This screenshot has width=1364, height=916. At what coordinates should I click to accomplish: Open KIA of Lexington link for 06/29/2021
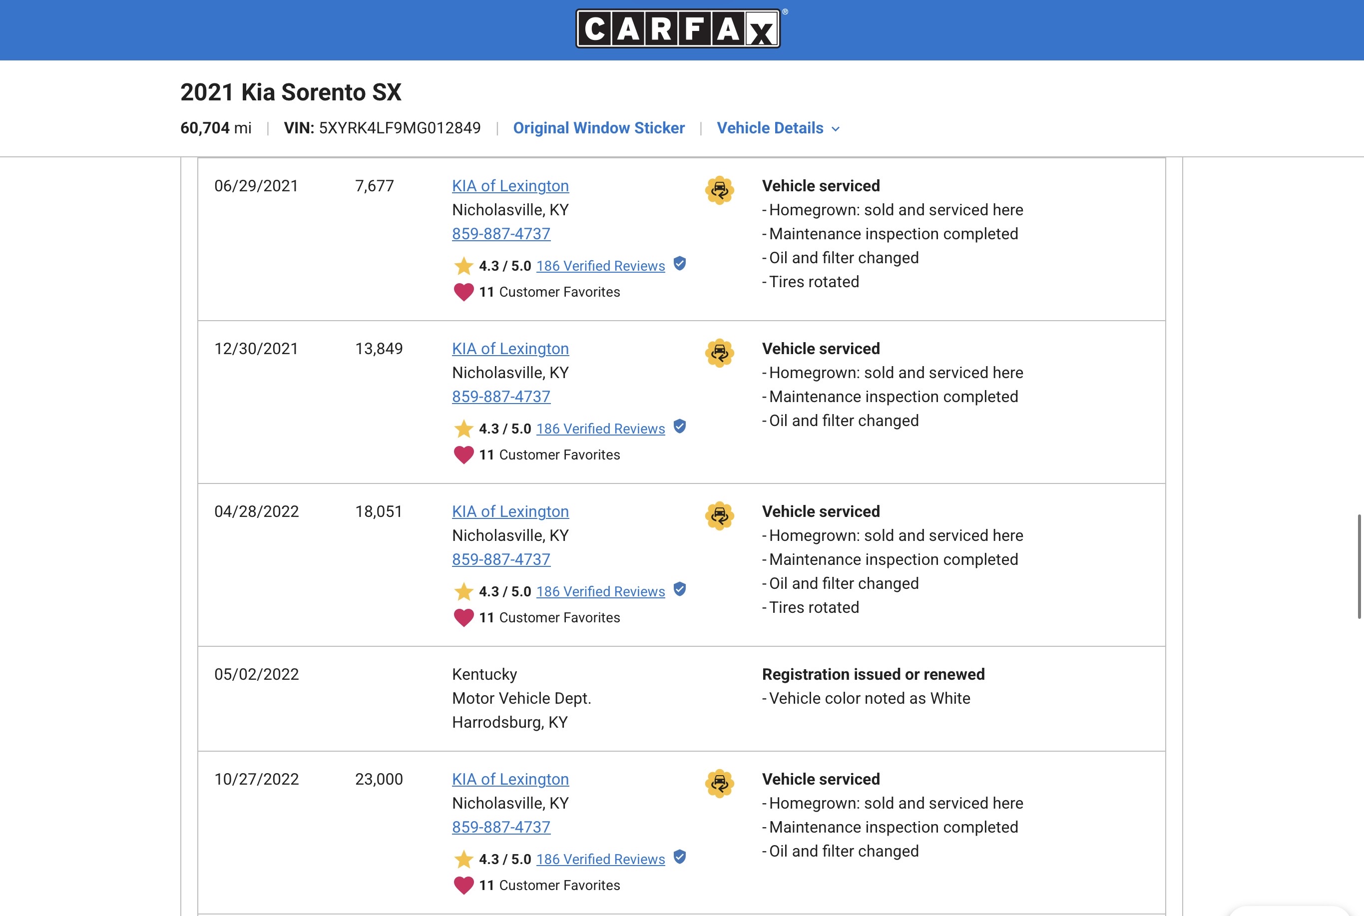click(x=510, y=186)
